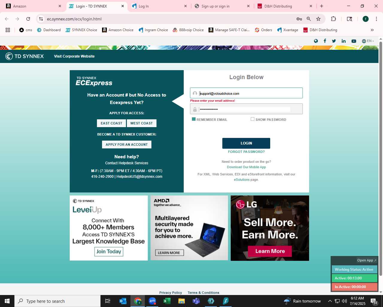Open the Chrome profile avatar
This screenshot has width=383, height=307.
366,19
